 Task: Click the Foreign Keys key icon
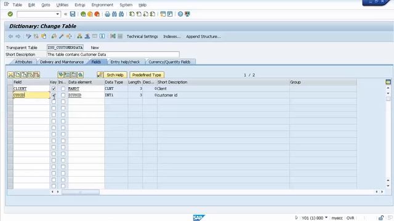[100, 75]
